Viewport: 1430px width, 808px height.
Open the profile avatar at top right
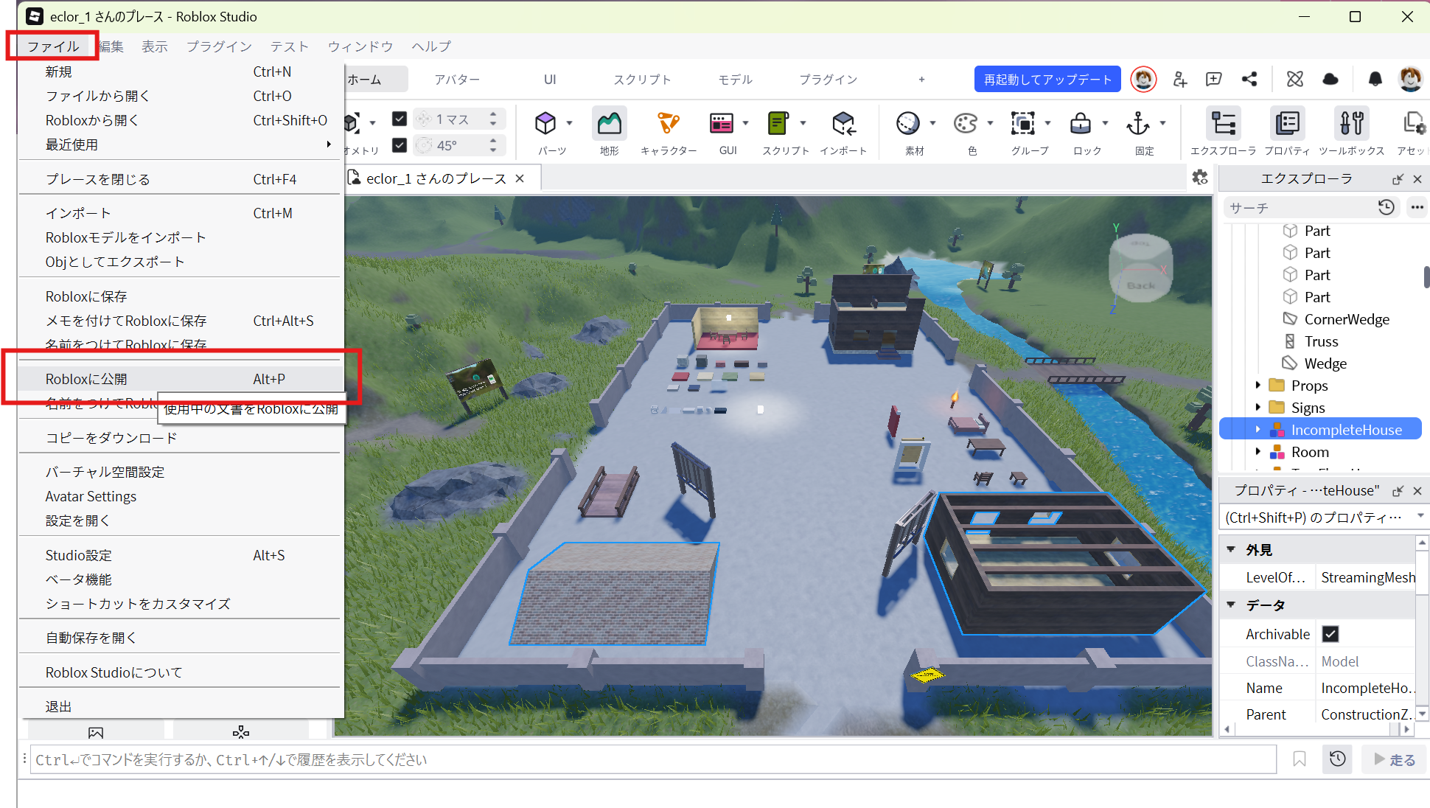coord(1410,79)
